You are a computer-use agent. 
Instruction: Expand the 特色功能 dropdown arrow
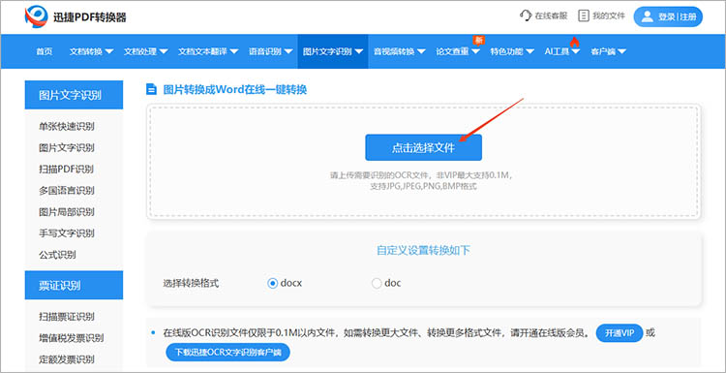coord(529,51)
